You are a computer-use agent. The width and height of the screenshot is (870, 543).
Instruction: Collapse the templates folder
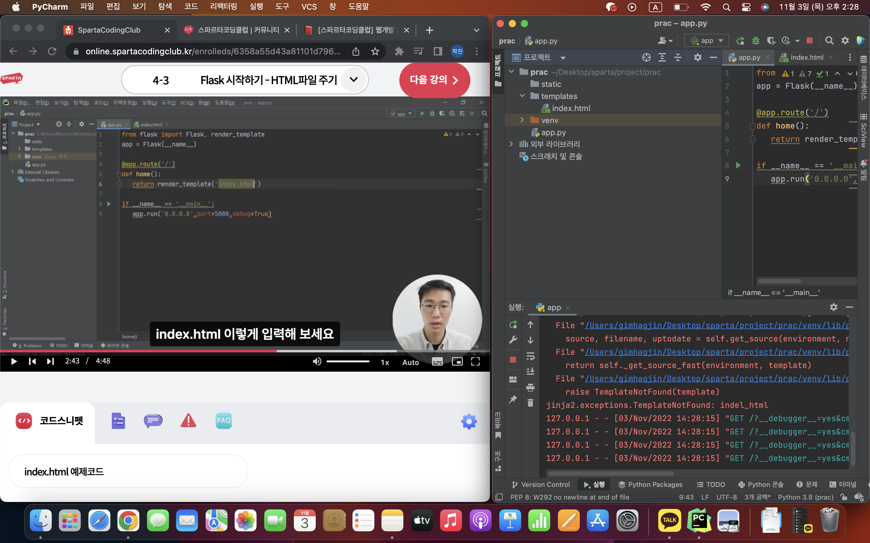[522, 96]
